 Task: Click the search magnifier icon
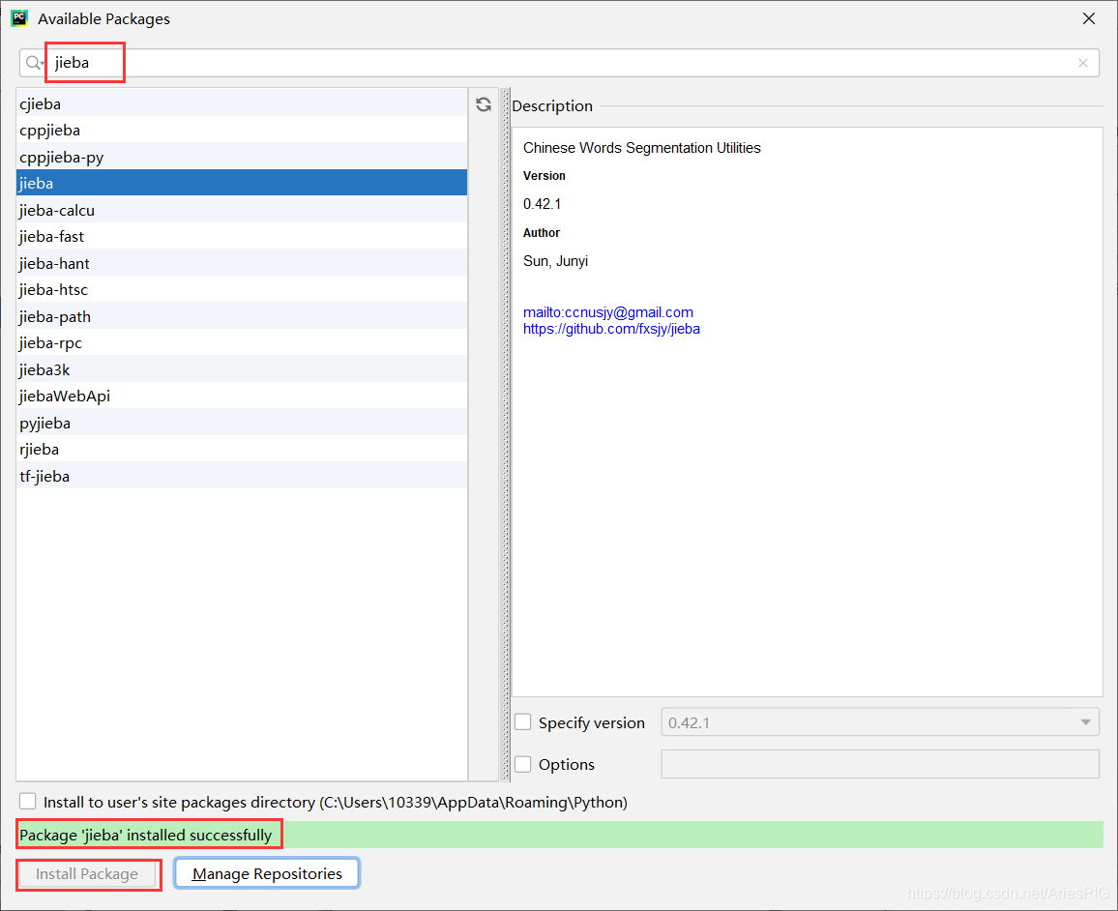(34, 63)
